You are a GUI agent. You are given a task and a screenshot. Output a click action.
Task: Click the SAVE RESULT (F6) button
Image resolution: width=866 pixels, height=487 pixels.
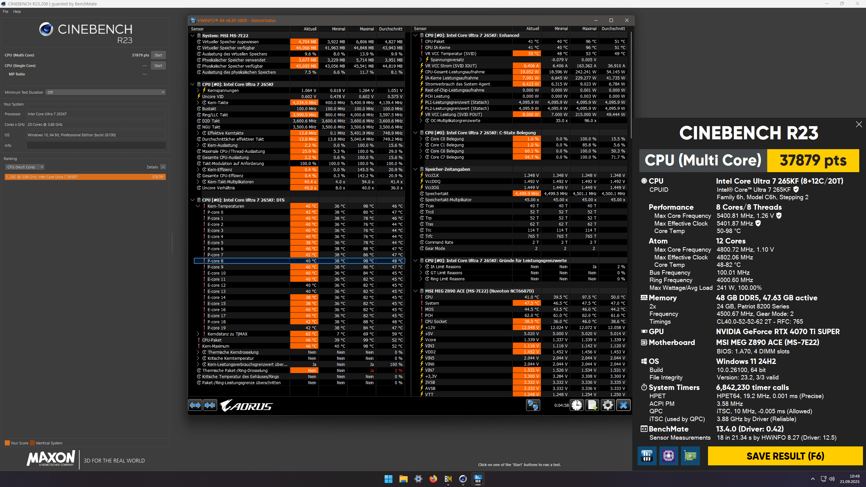click(x=785, y=456)
